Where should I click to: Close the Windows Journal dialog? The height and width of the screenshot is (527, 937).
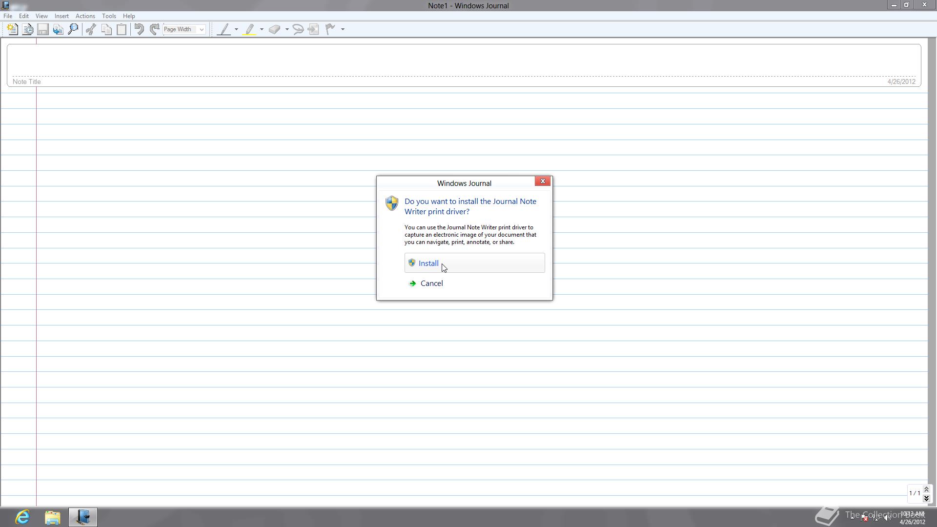pyautogui.click(x=543, y=181)
